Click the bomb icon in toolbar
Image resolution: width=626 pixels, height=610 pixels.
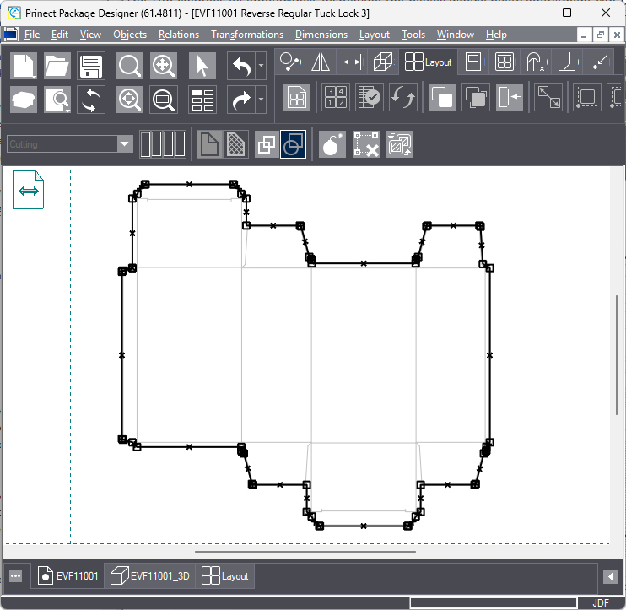(332, 145)
